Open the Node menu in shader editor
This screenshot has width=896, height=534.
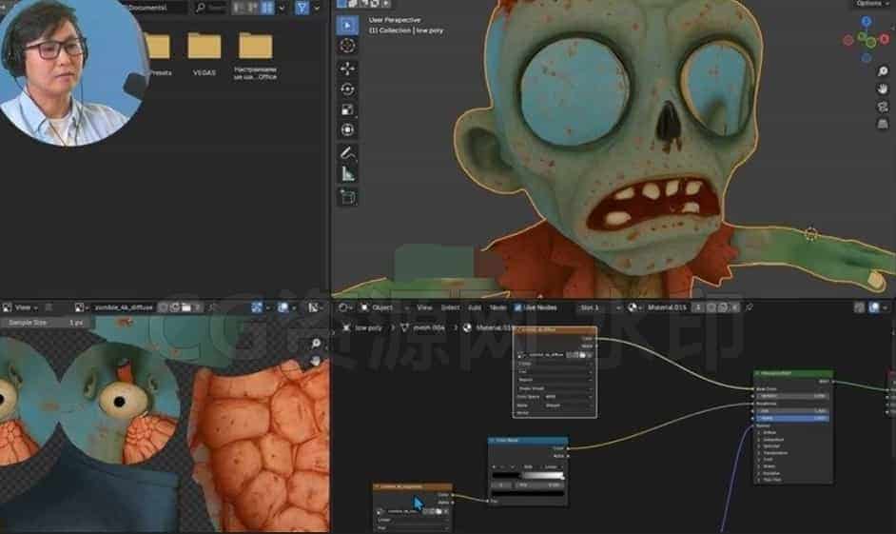[497, 307]
